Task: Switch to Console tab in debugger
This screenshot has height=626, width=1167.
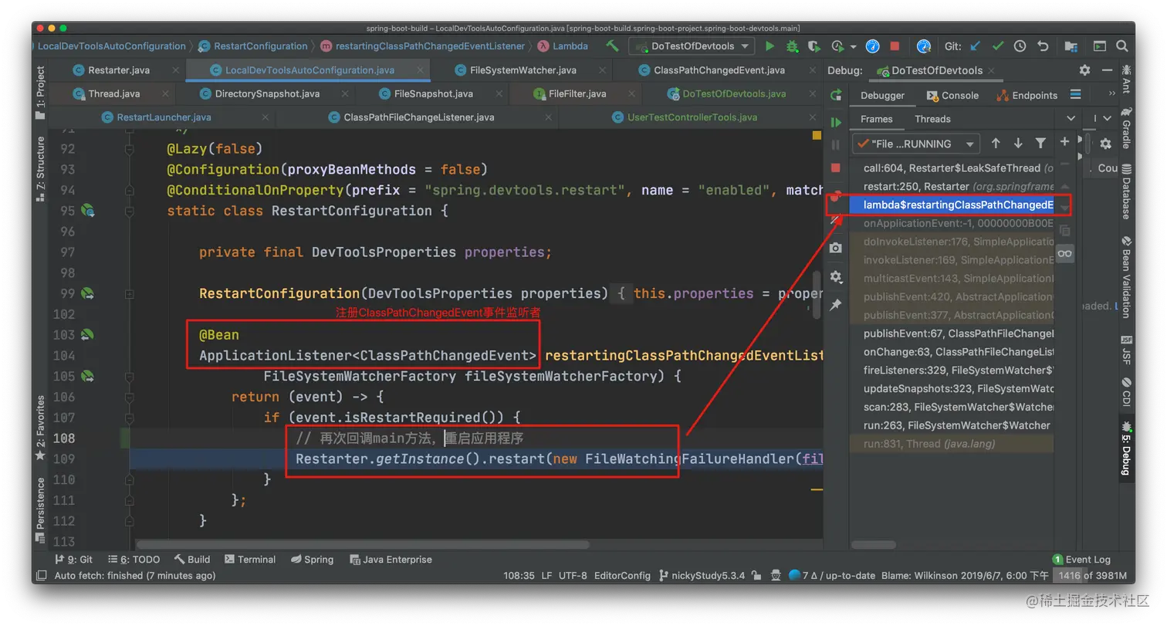Action: (x=952, y=96)
